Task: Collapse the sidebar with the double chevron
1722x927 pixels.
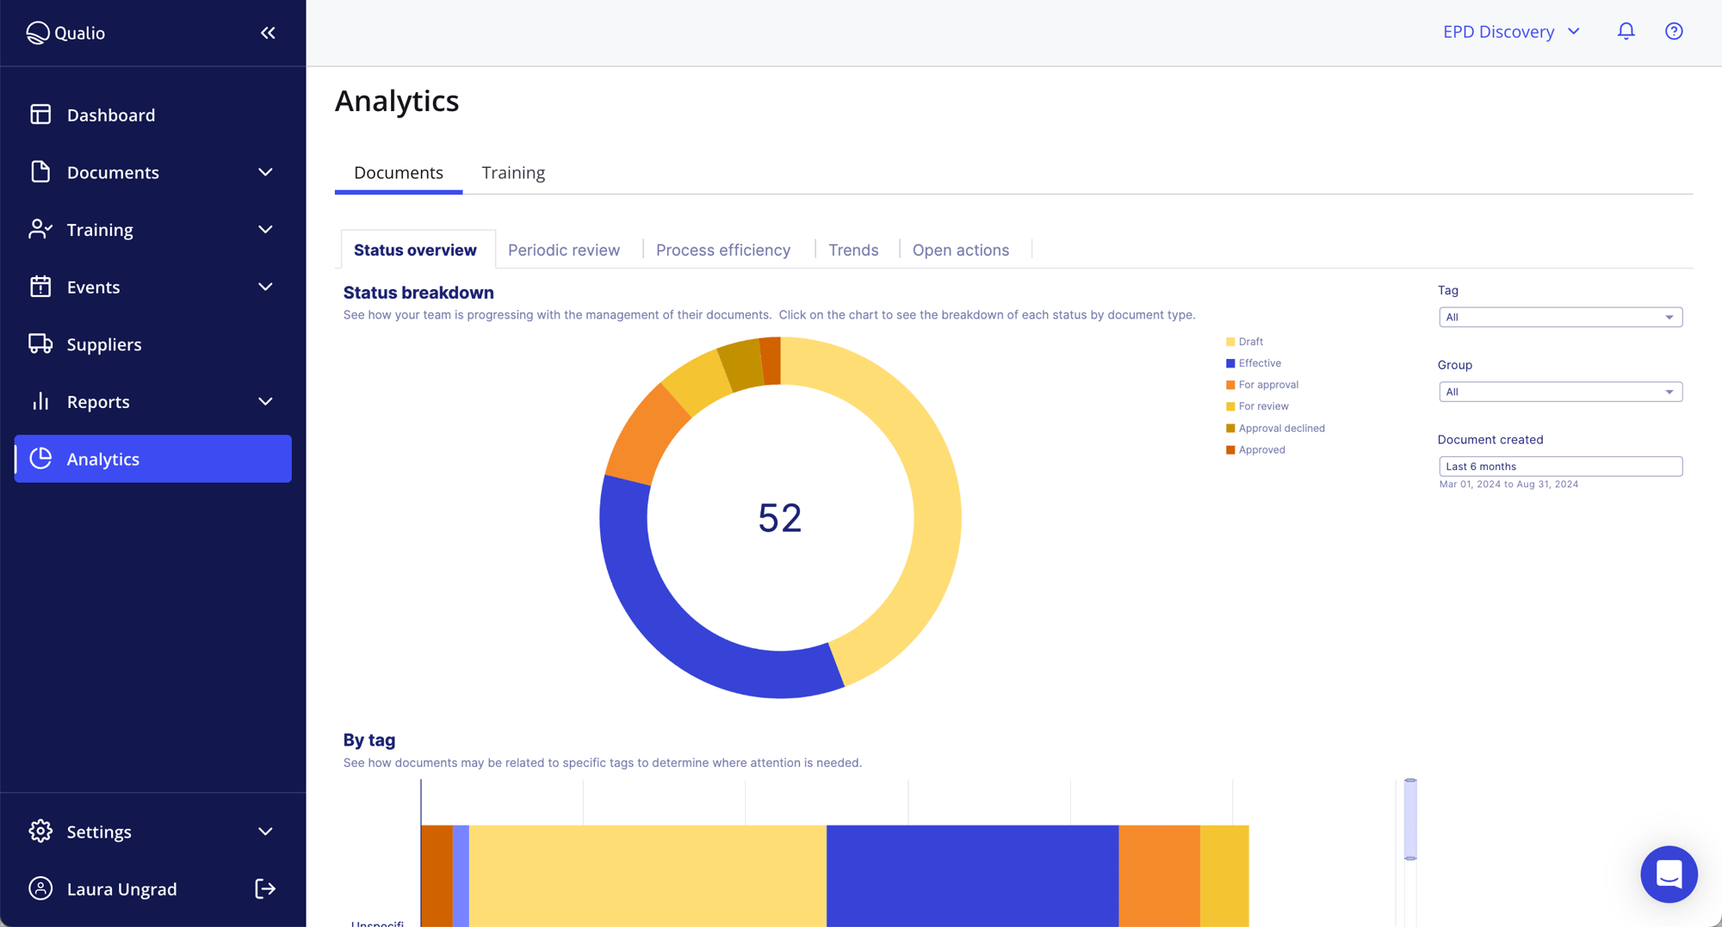Action: click(267, 33)
